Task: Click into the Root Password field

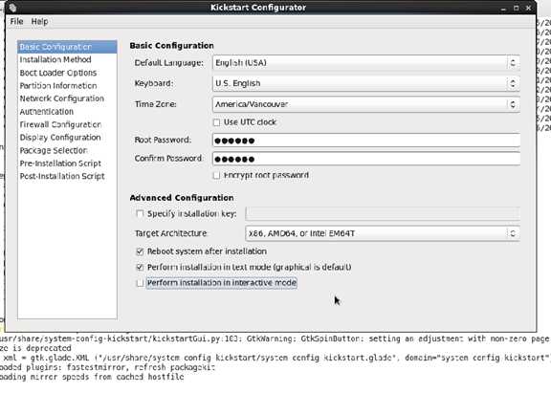Action: pos(366,141)
